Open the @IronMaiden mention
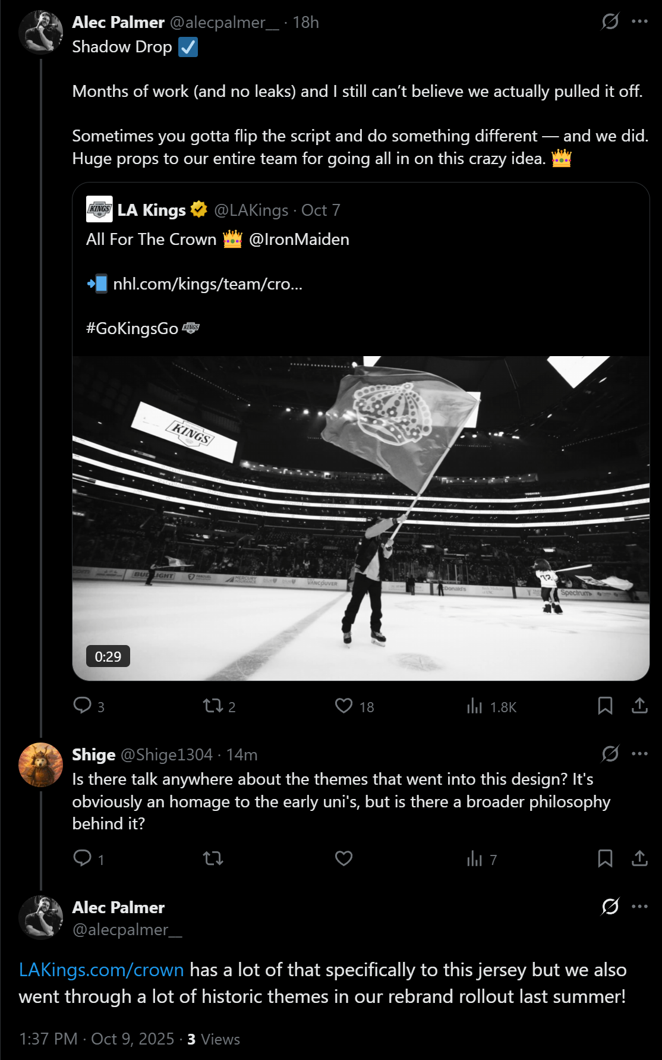The height and width of the screenshot is (1060, 662). pyautogui.click(x=299, y=240)
